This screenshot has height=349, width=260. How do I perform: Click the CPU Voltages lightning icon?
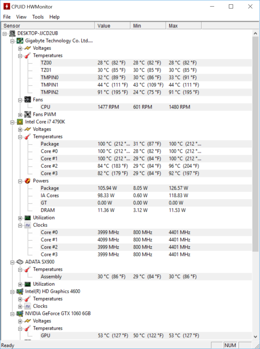point(28,129)
